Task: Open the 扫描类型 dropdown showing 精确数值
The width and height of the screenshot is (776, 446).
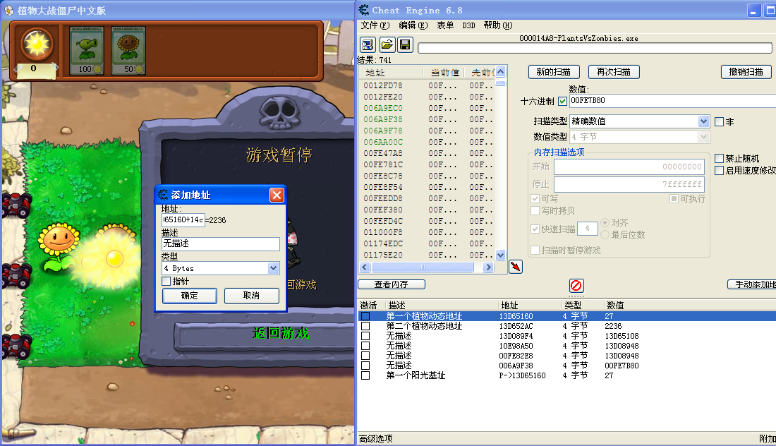Action: 703,121
